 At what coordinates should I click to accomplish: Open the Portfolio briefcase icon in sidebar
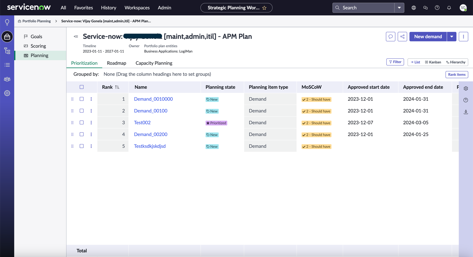point(7,37)
